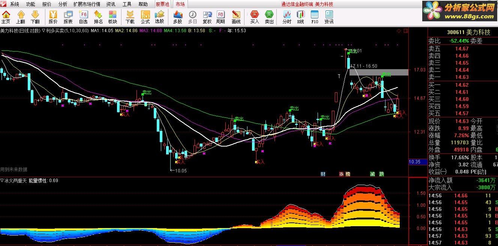The image size is (498, 246).
Task: Switch to K线 candlestick chart icon
Action: pyautogui.click(x=300, y=17)
